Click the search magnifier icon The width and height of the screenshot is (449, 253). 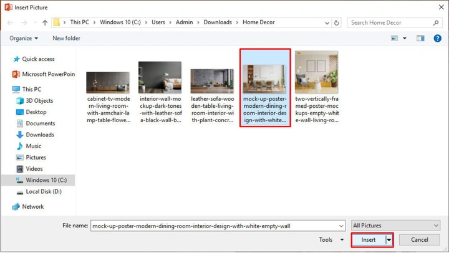pos(435,22)
